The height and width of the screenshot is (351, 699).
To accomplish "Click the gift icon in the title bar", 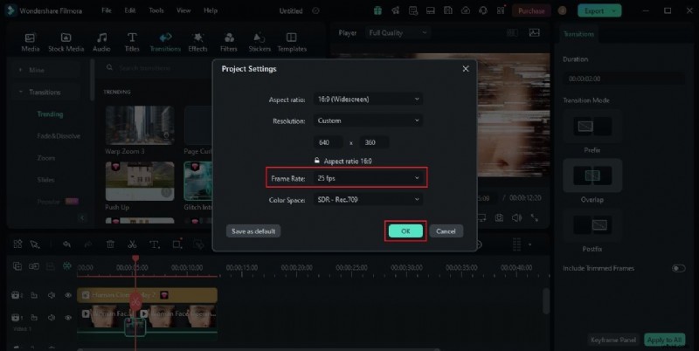I will point(377,10).
